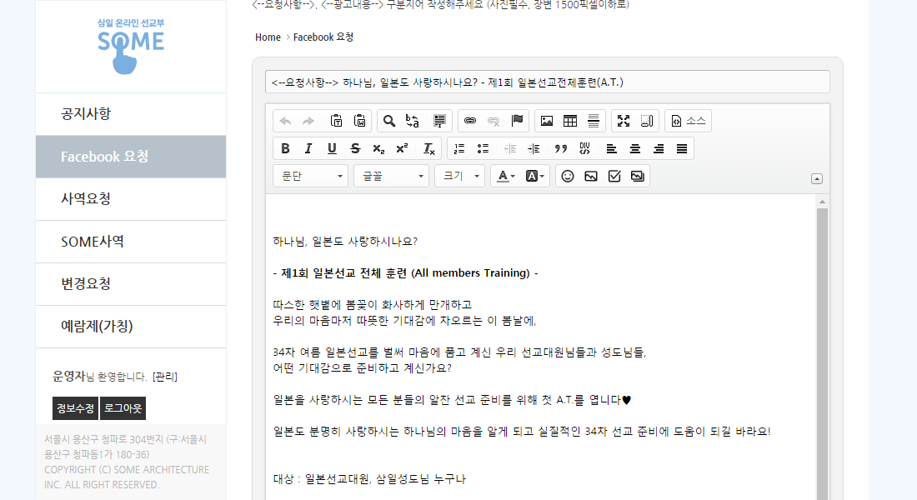Insert a block quote

[561, 148]
